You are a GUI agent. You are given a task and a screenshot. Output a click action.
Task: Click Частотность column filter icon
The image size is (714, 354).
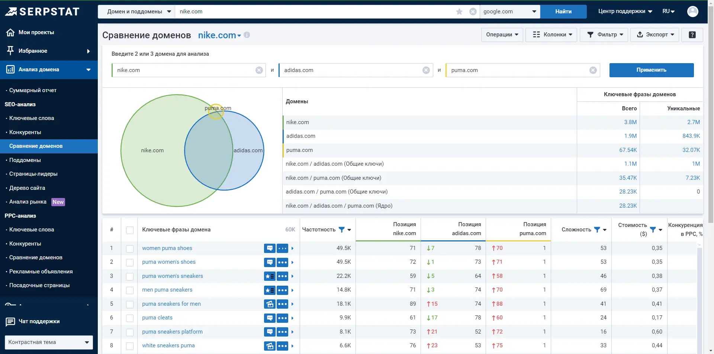pyautogui.click(x=341, y=230)
